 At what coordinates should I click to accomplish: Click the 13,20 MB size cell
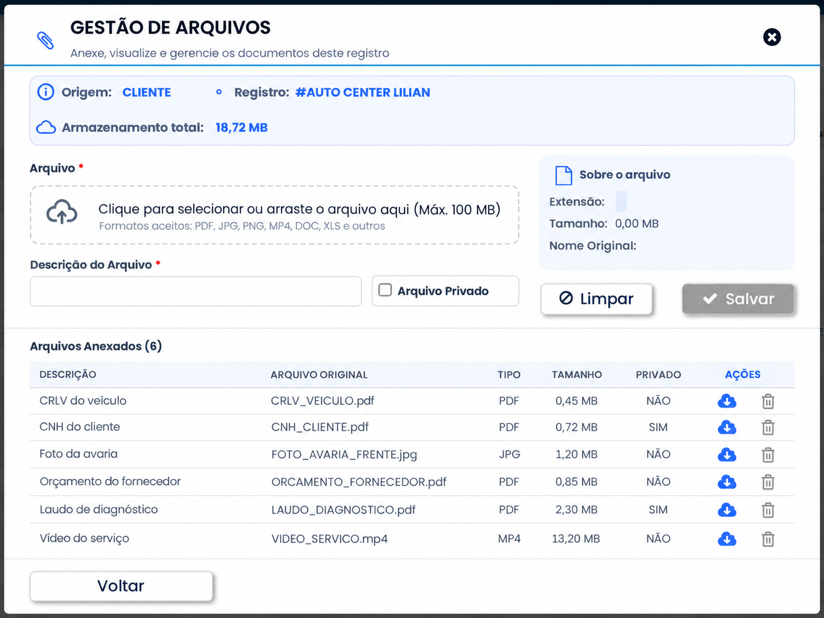576,538
